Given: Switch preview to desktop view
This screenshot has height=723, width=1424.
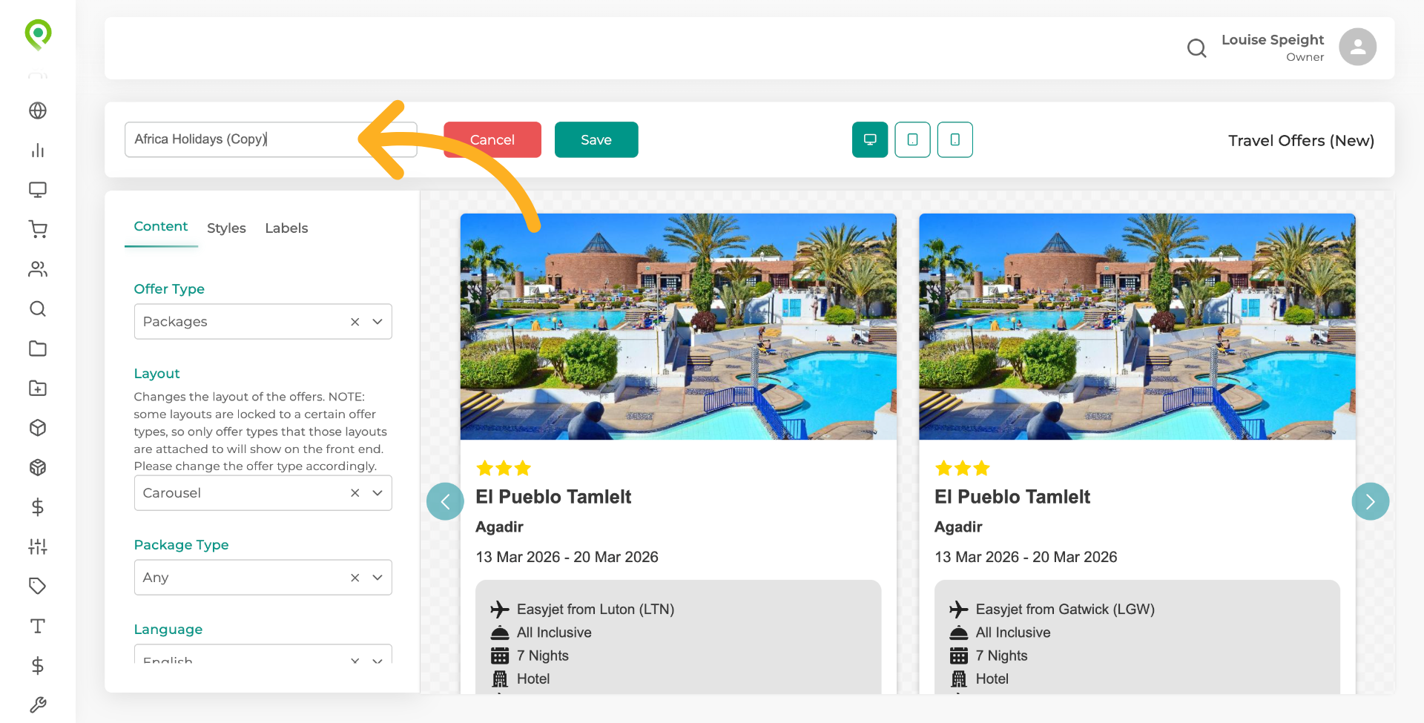Looking at the screenshot, I should coord(870,139).
